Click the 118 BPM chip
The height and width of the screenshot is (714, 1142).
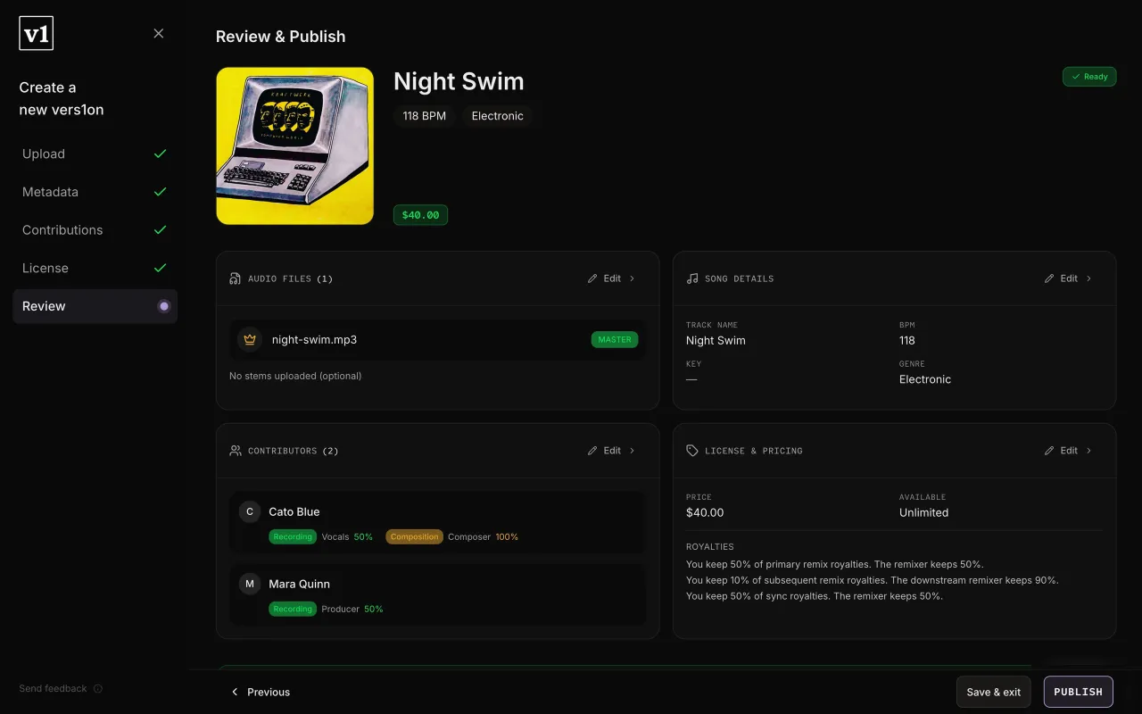[424, 116]
